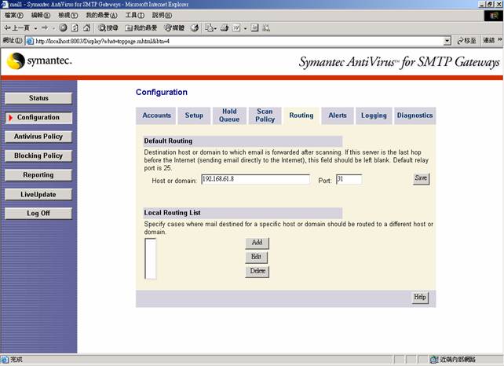Click the Configuration page heading

[162, 93]
